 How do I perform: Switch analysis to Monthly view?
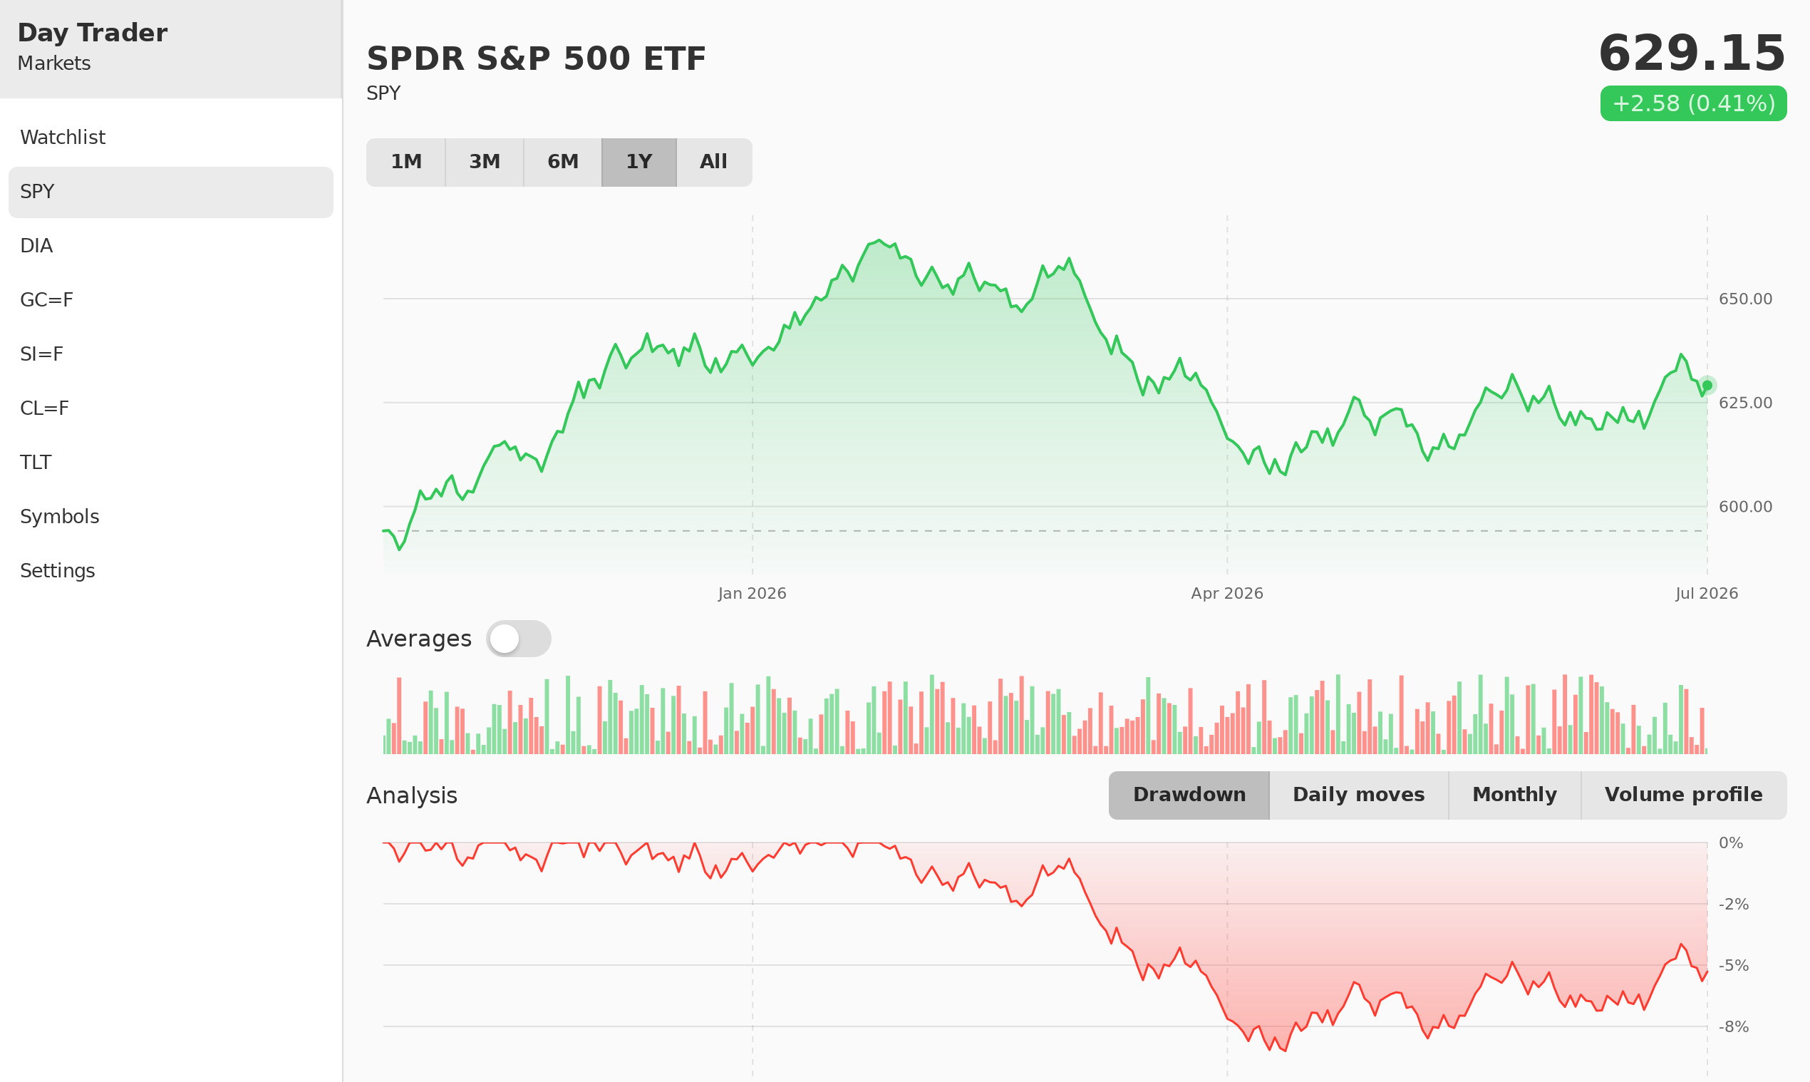point(1515,795)
